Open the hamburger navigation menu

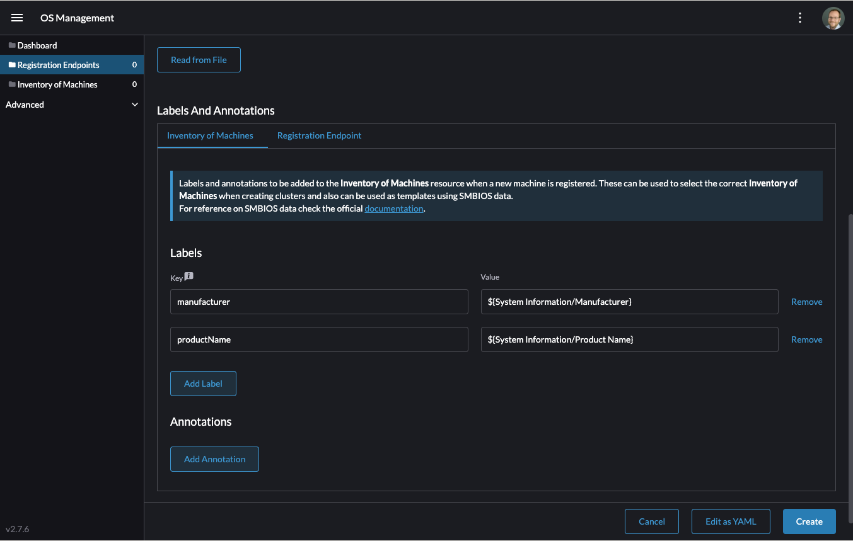[x=17, y=18]
